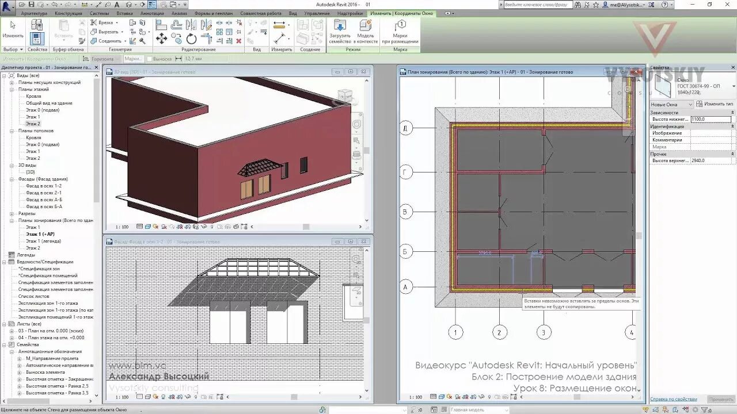
Task: Select the Aligned Dimension tool in Измерить
Action: coord(280,25)
